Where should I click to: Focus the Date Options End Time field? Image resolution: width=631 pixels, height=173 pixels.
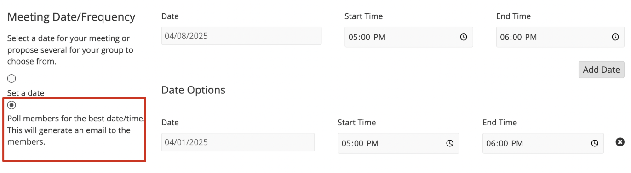coord(543,143)
